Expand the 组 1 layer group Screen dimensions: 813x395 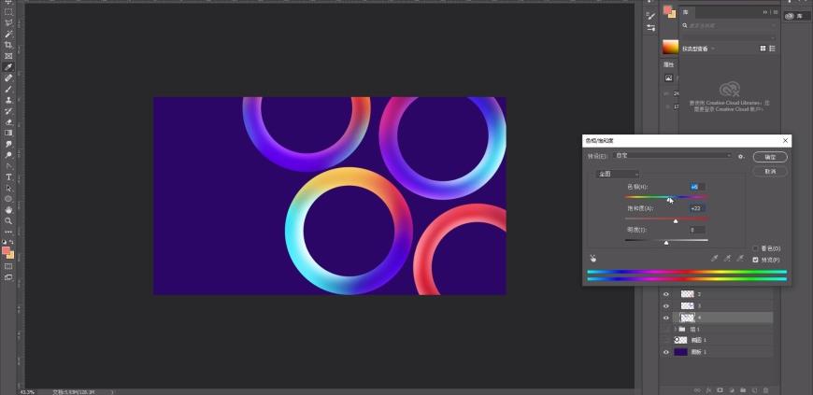675,329
